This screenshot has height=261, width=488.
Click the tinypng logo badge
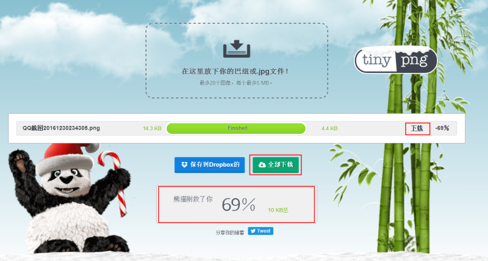point(396,60)
